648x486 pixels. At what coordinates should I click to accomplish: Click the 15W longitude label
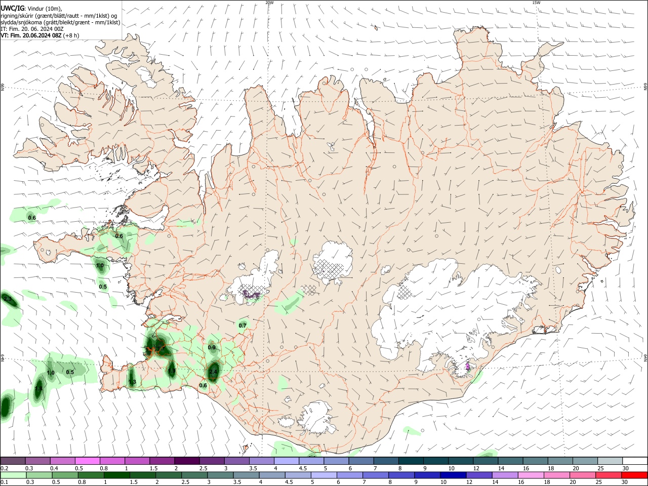point(536,3)
